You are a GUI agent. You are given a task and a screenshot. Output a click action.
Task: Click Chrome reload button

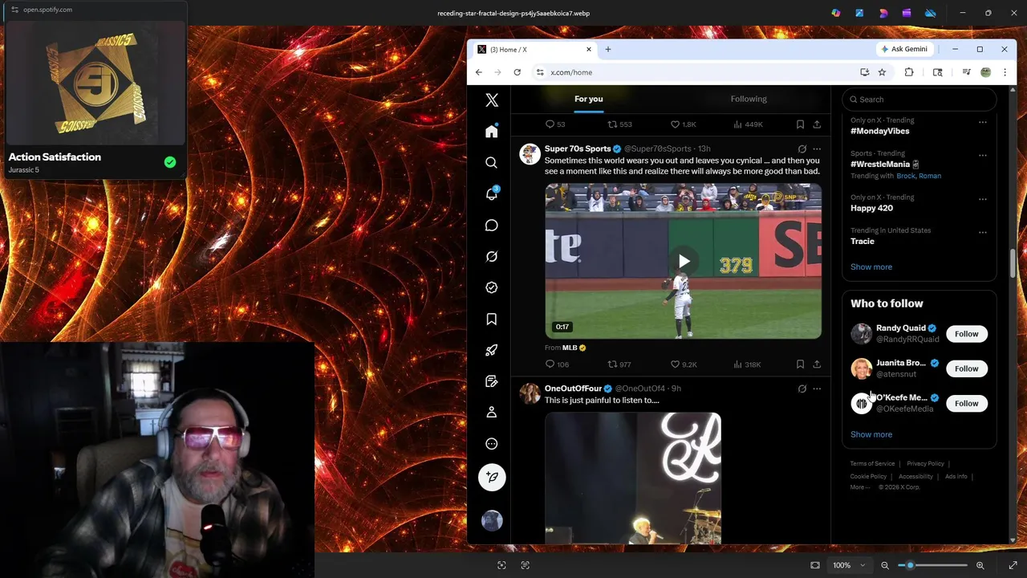518,72
